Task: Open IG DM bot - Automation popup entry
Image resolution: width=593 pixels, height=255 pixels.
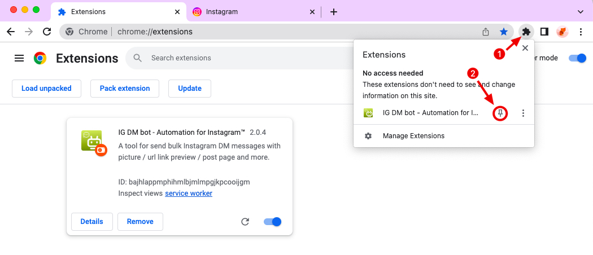Action: click(x=430, y=113)
